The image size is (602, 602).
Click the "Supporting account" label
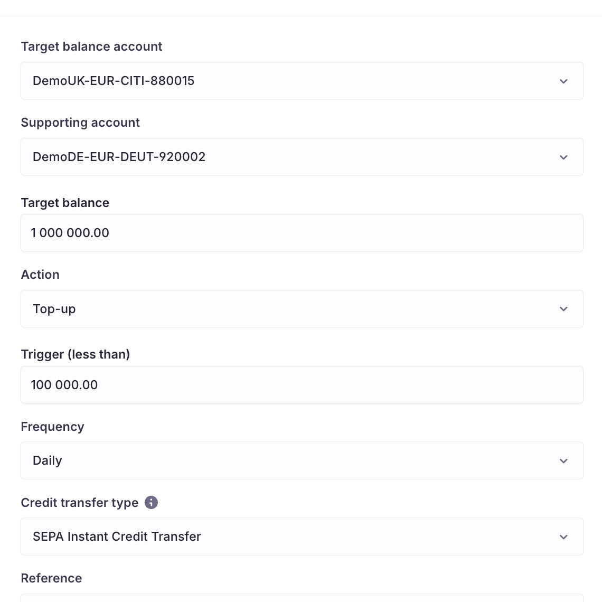point(80,123)
